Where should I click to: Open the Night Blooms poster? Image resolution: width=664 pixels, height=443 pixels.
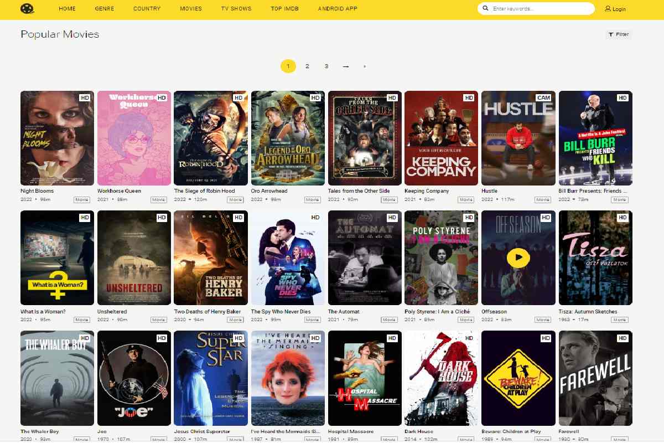(57, 138)
